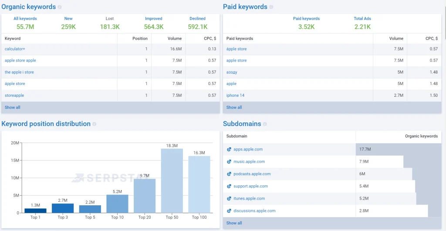Click the Top 3 bar in chart

(63, 208)
